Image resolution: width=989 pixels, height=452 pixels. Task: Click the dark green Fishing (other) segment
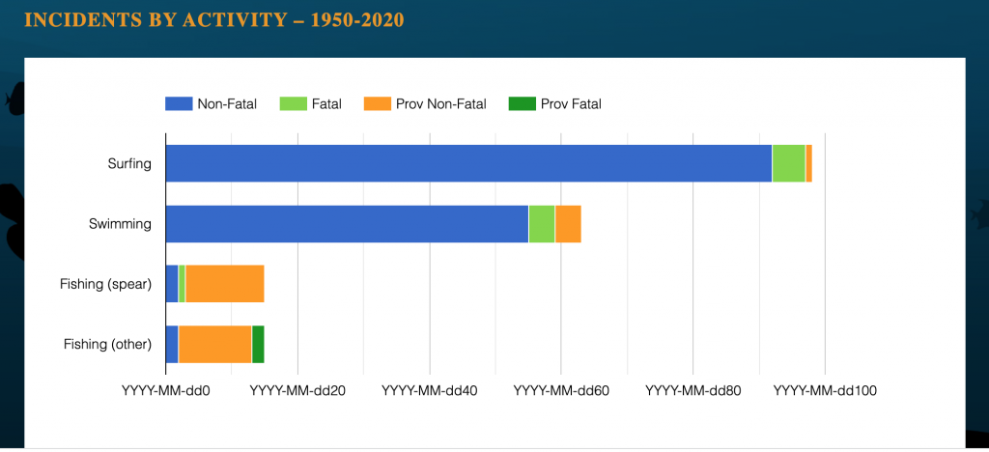point(258,344)
